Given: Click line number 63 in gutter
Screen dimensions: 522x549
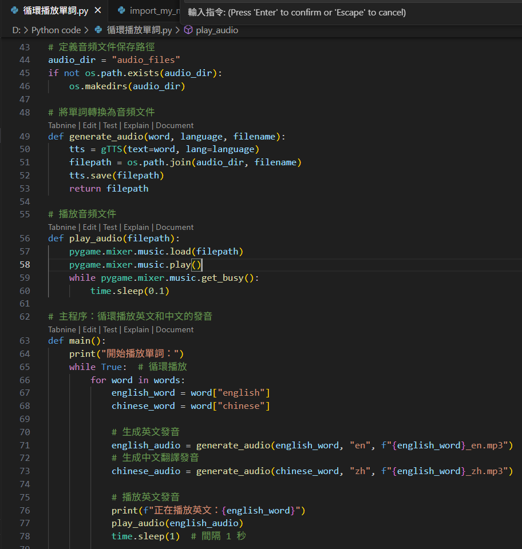Looking at the screenshot, I should coord(25,341).
